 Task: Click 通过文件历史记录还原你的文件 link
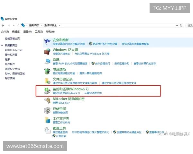(119, 83)
